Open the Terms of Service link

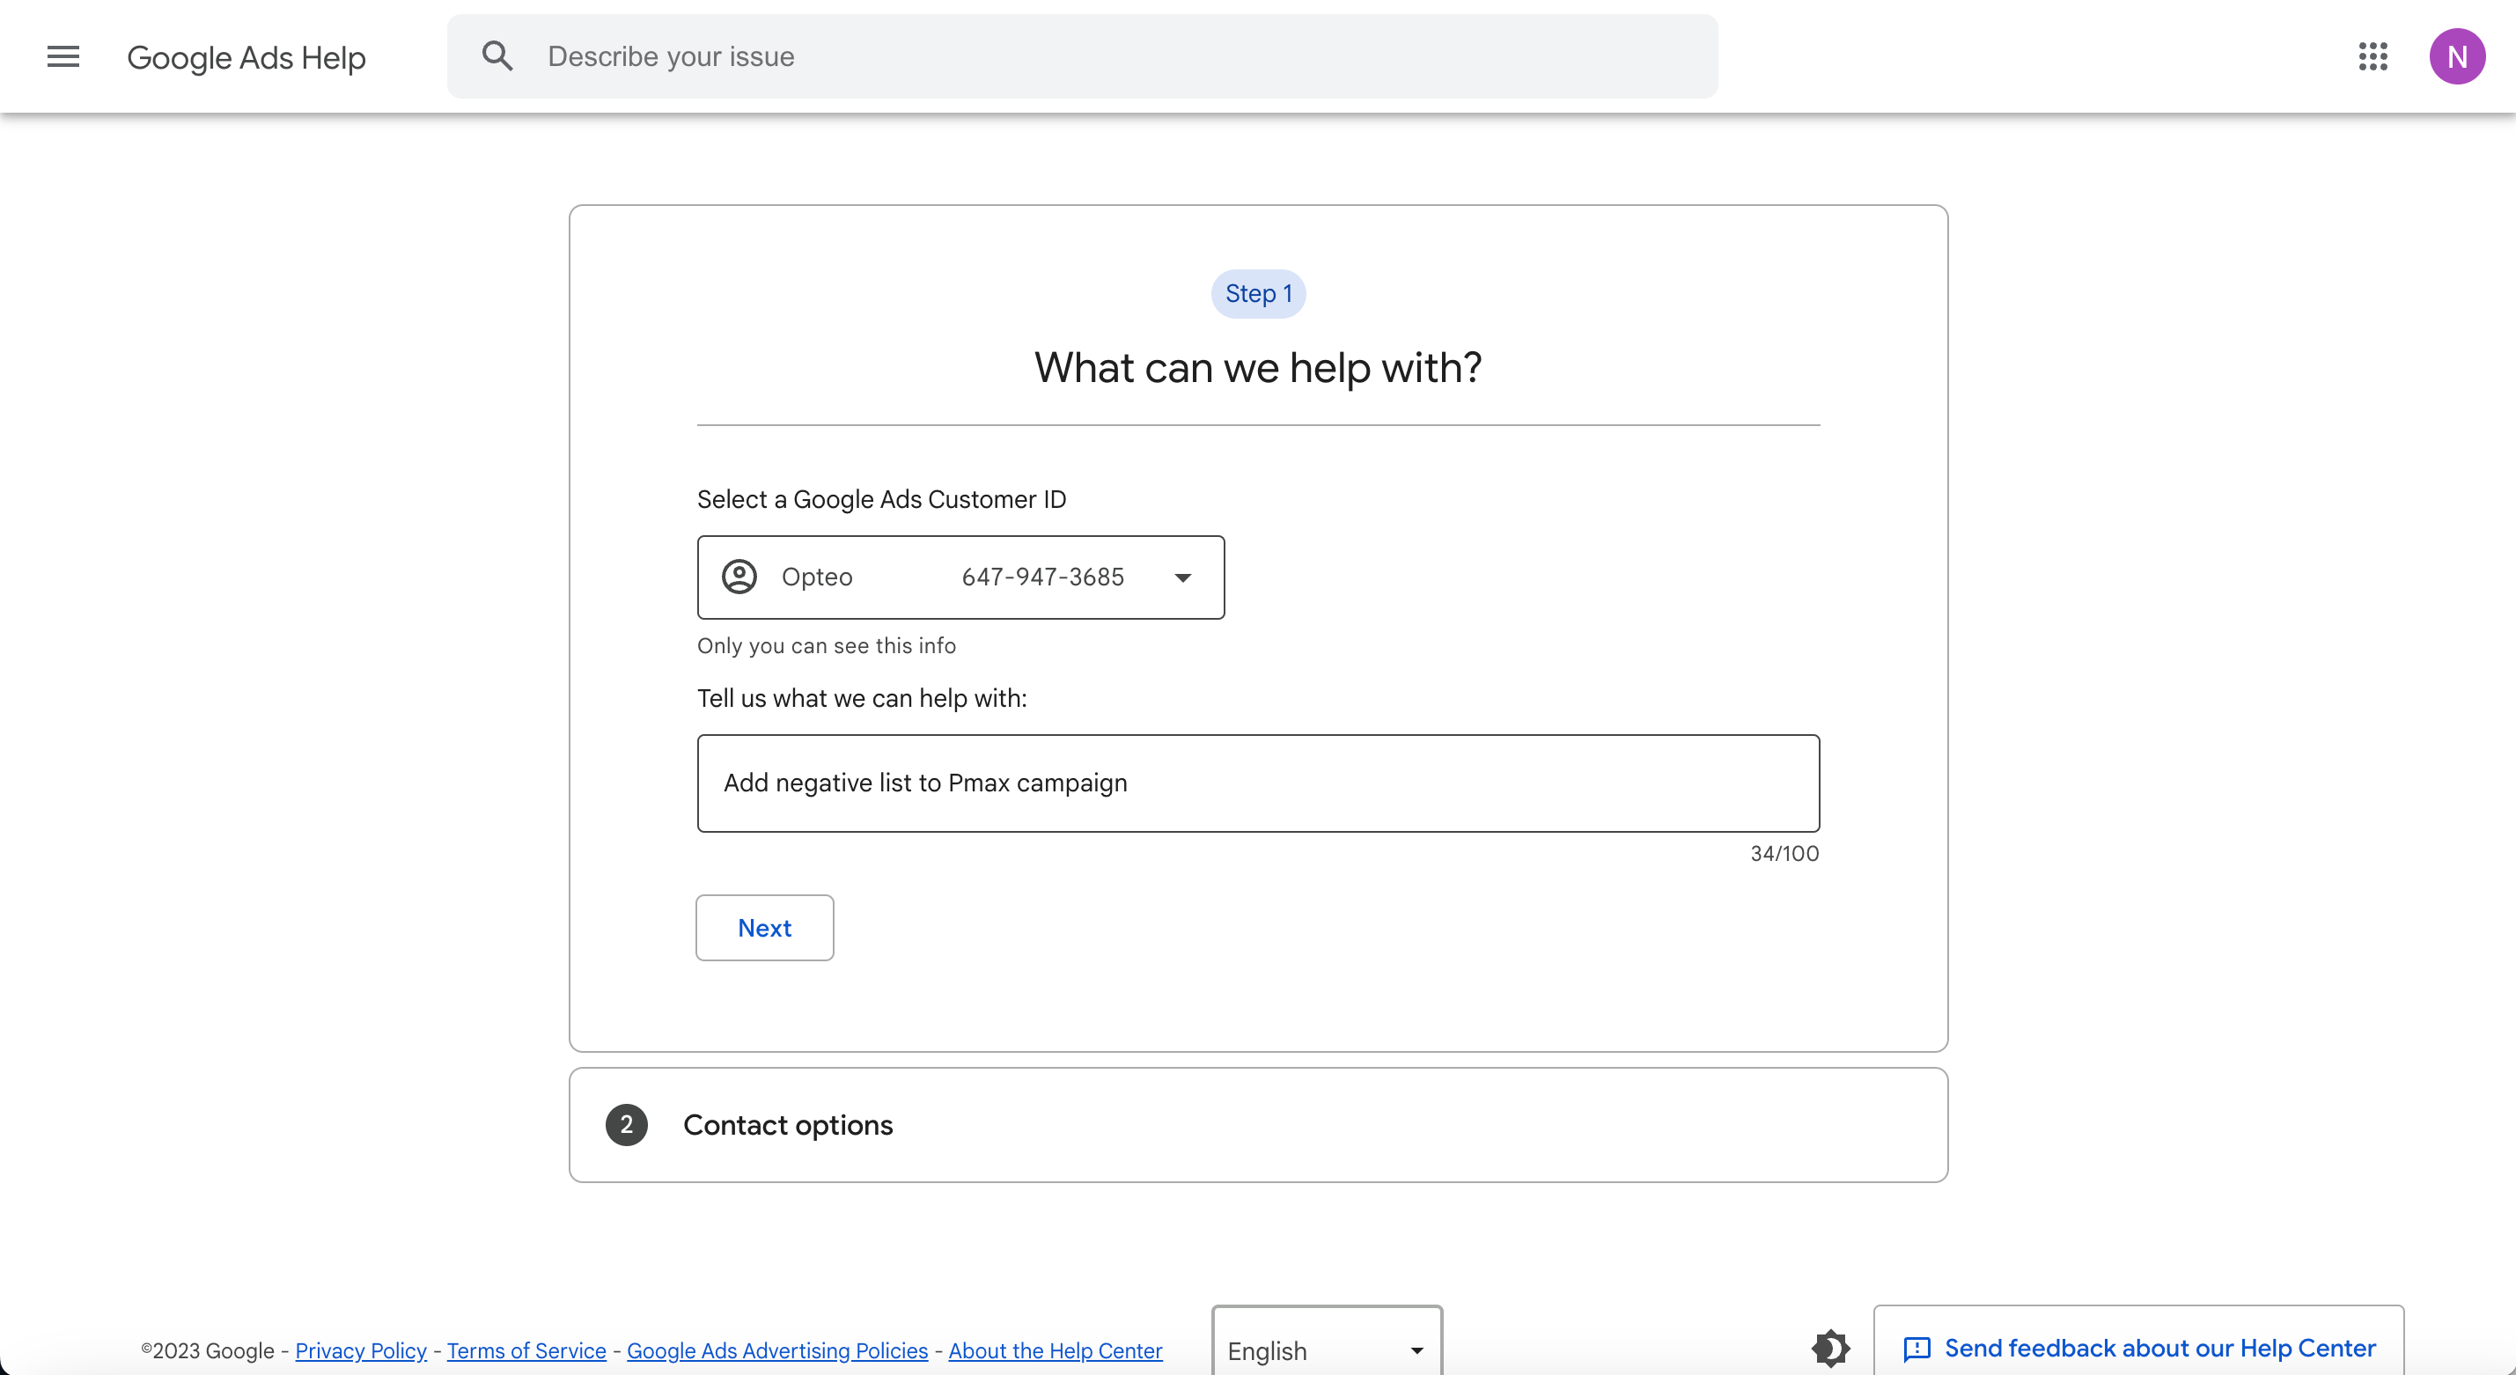(526, 1350)
